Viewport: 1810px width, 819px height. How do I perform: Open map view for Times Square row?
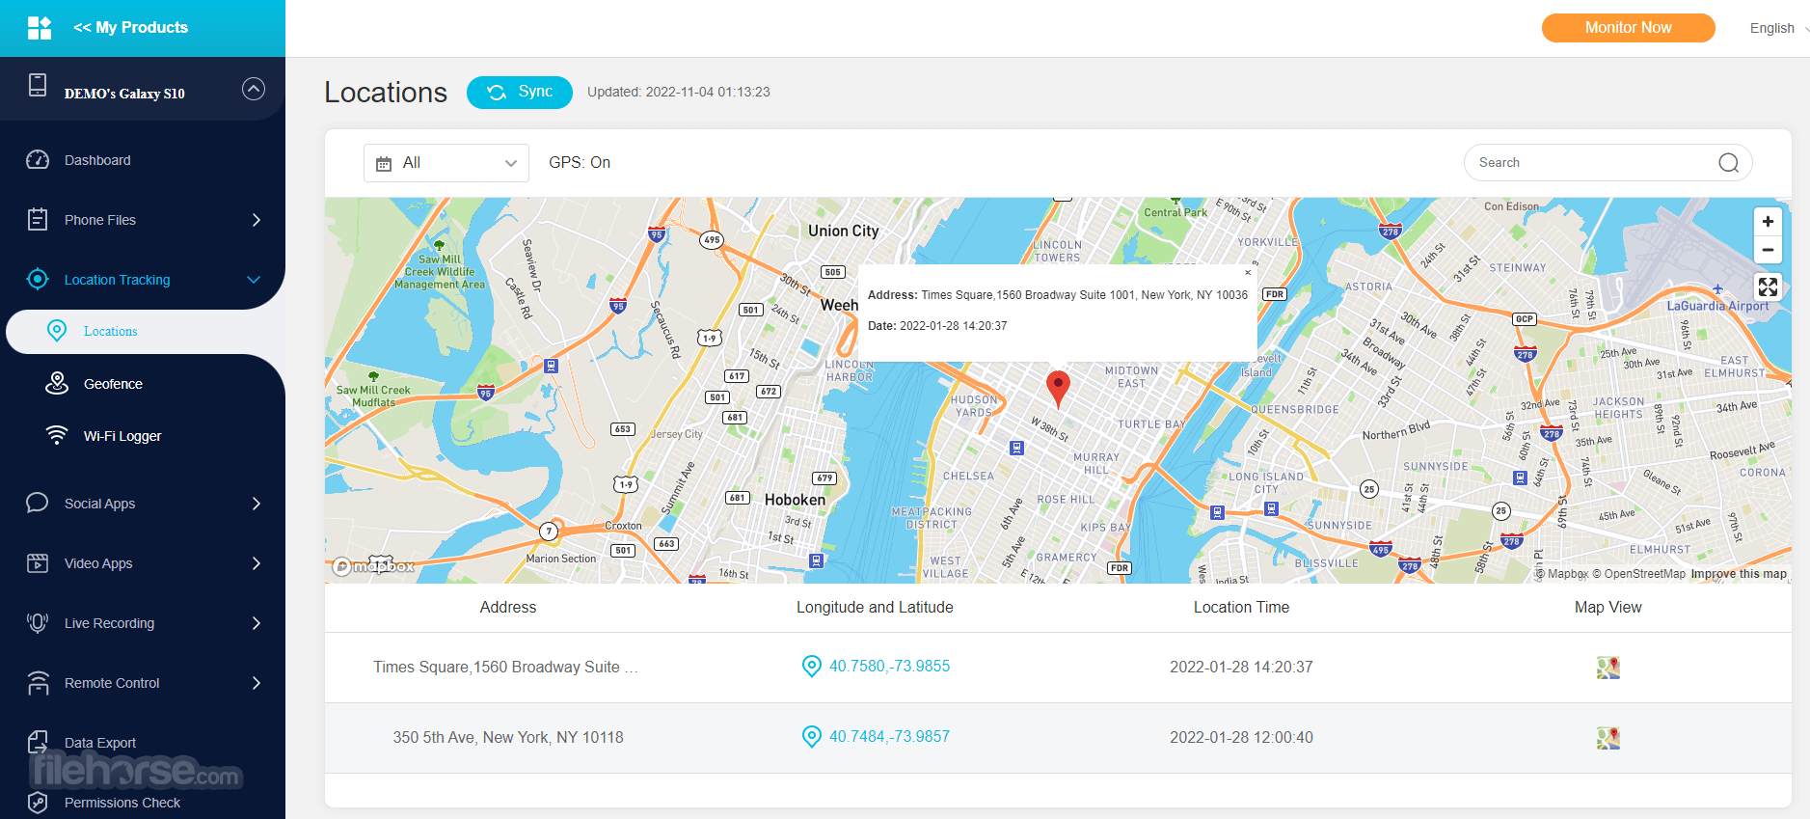pos(1607,668)
